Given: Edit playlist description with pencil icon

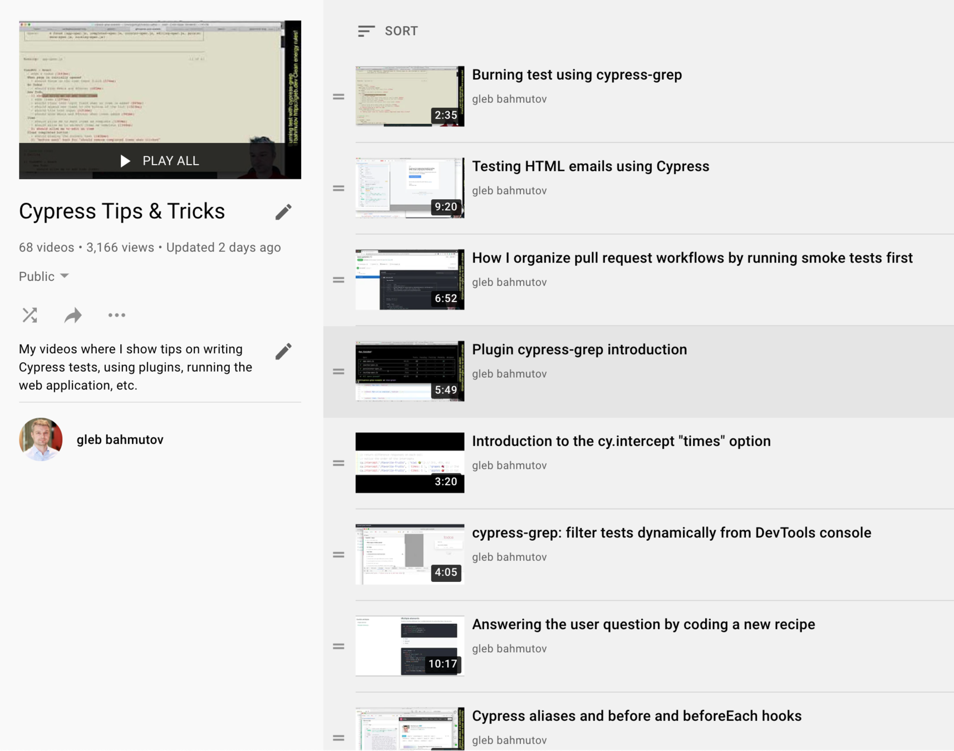Looking at the screenshot, I should (x=283, y=351).
